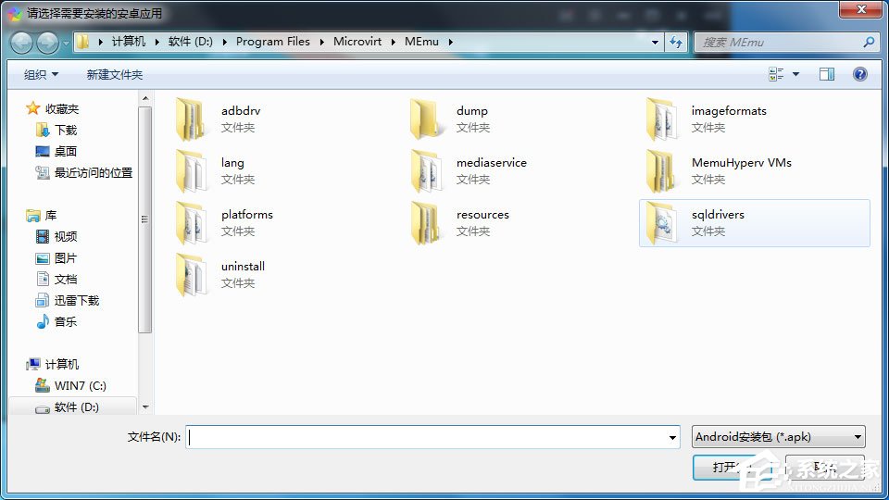This screenshot has width=889, height=500.
Task: Select the imageformats folder icon
Action: point(661,119)
